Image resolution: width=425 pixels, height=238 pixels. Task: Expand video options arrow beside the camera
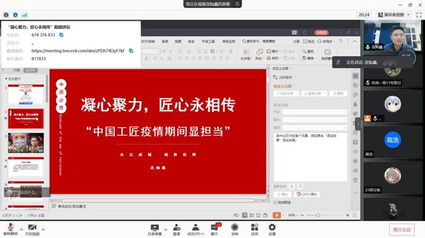pyautogui.click(x=43, y=229)
